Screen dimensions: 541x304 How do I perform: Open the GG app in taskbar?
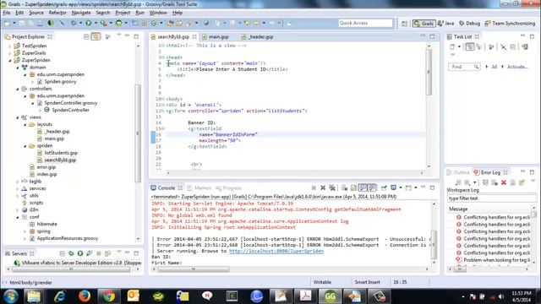pos(330,296)
